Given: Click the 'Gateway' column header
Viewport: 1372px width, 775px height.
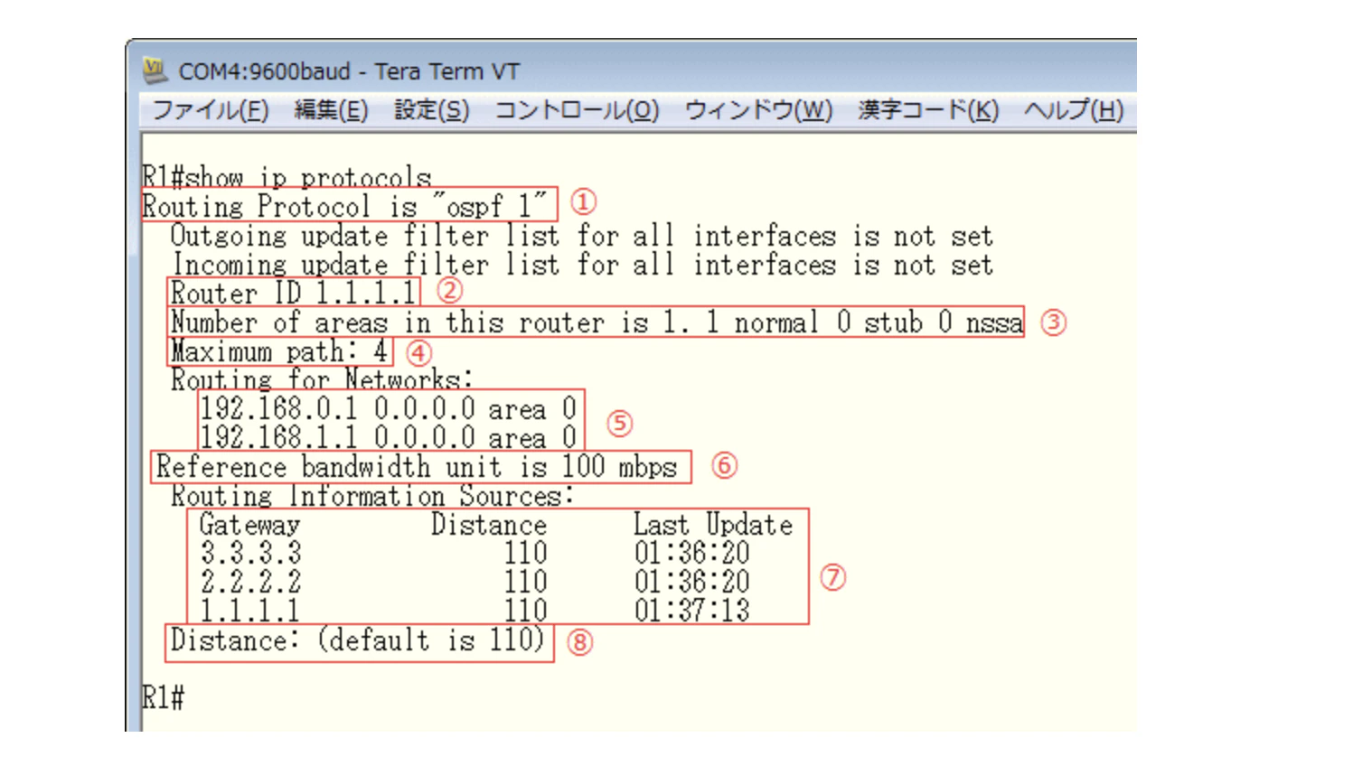Looking at the screenshot, I should [x=249, y=525].
